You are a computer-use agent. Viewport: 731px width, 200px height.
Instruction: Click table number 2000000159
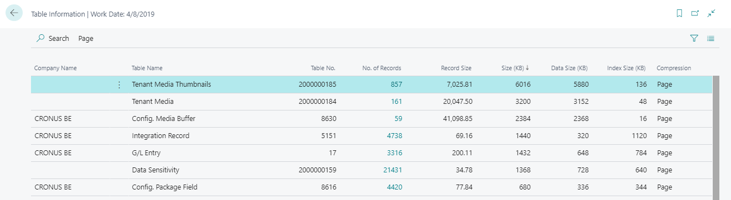(317, 170)
